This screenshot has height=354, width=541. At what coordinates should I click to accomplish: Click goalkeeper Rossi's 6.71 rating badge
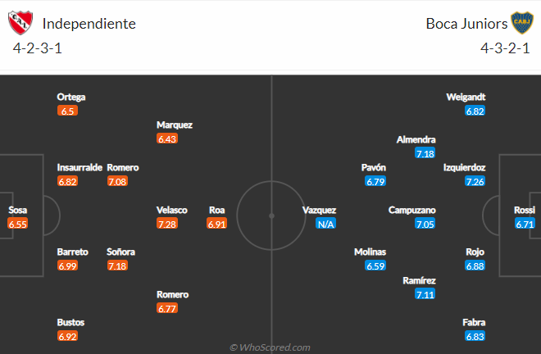tap(525, 224)
